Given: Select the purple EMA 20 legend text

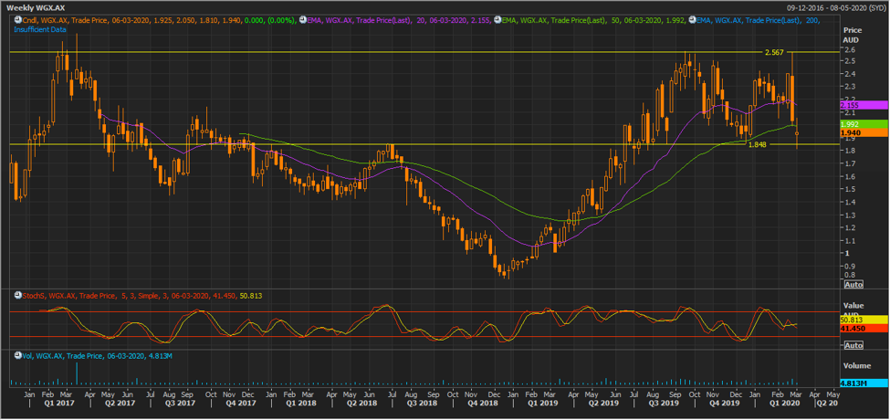Looking at the screenshot, I should [x=397, y=20].
